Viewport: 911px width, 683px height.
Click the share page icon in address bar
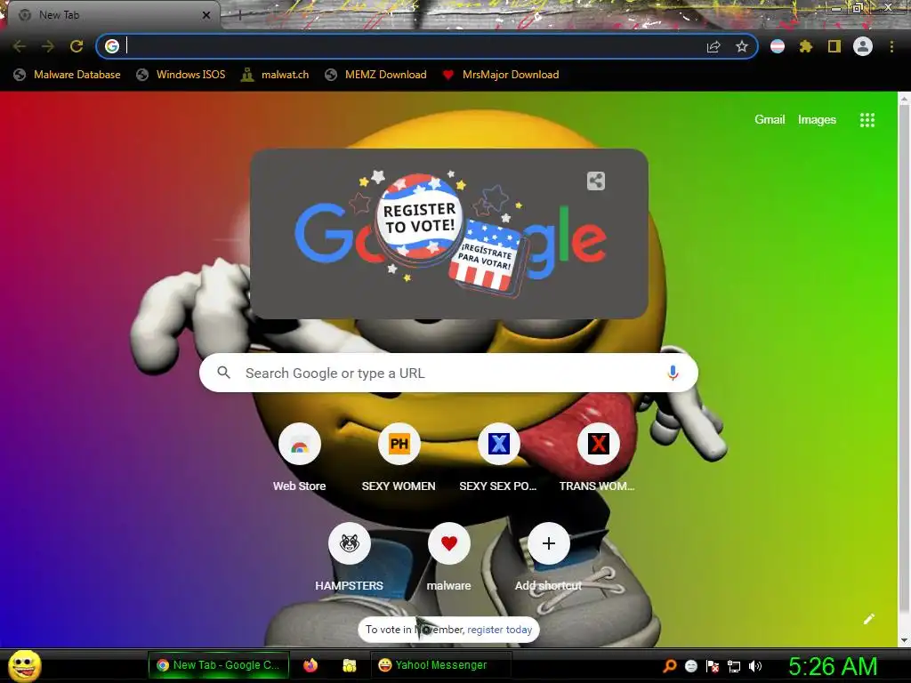(x=713, y=46)
